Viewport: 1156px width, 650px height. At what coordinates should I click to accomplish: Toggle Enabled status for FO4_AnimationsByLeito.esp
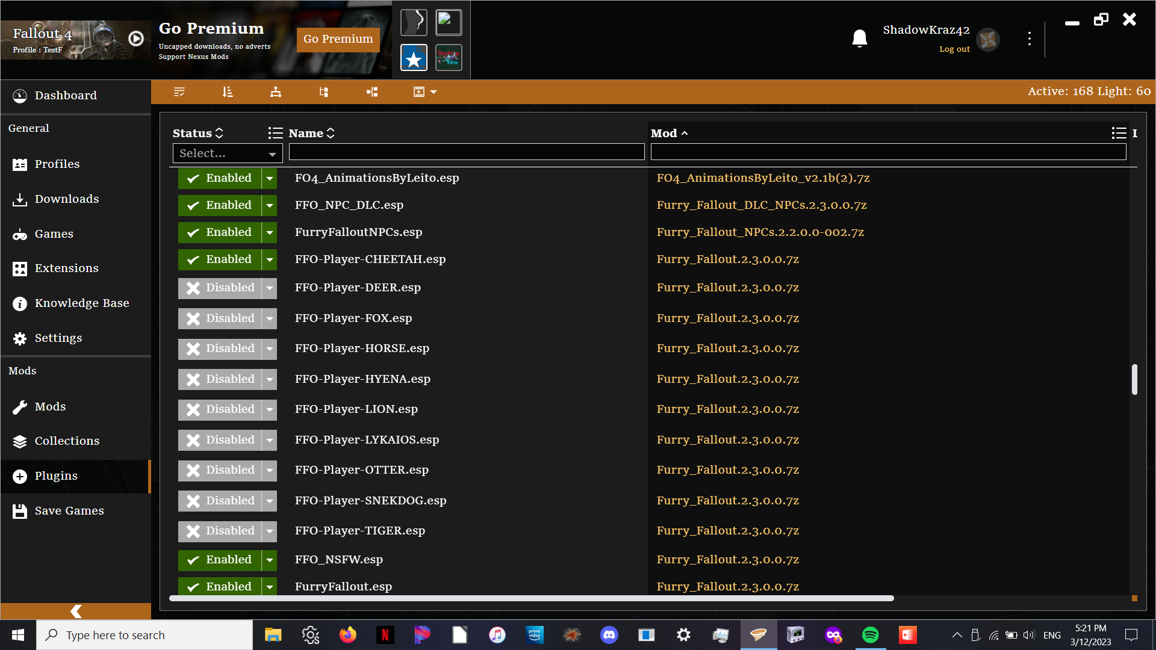pos(220,178)
